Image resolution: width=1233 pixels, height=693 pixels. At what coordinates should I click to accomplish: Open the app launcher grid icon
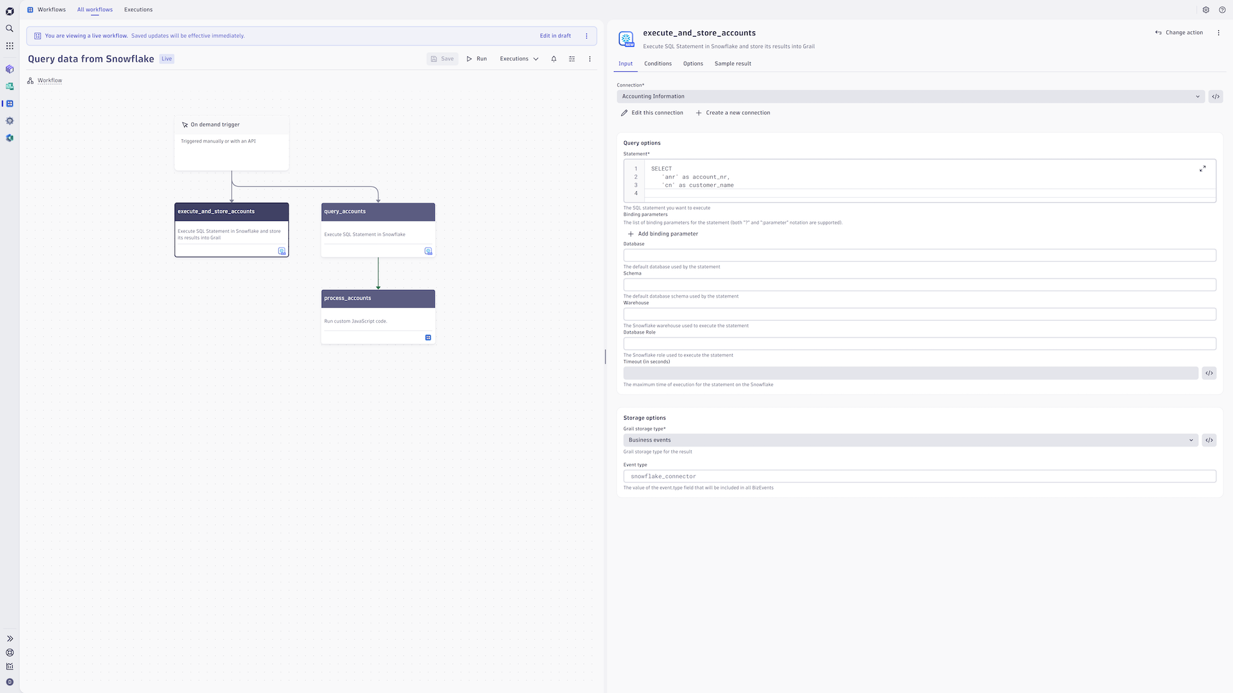9,46
